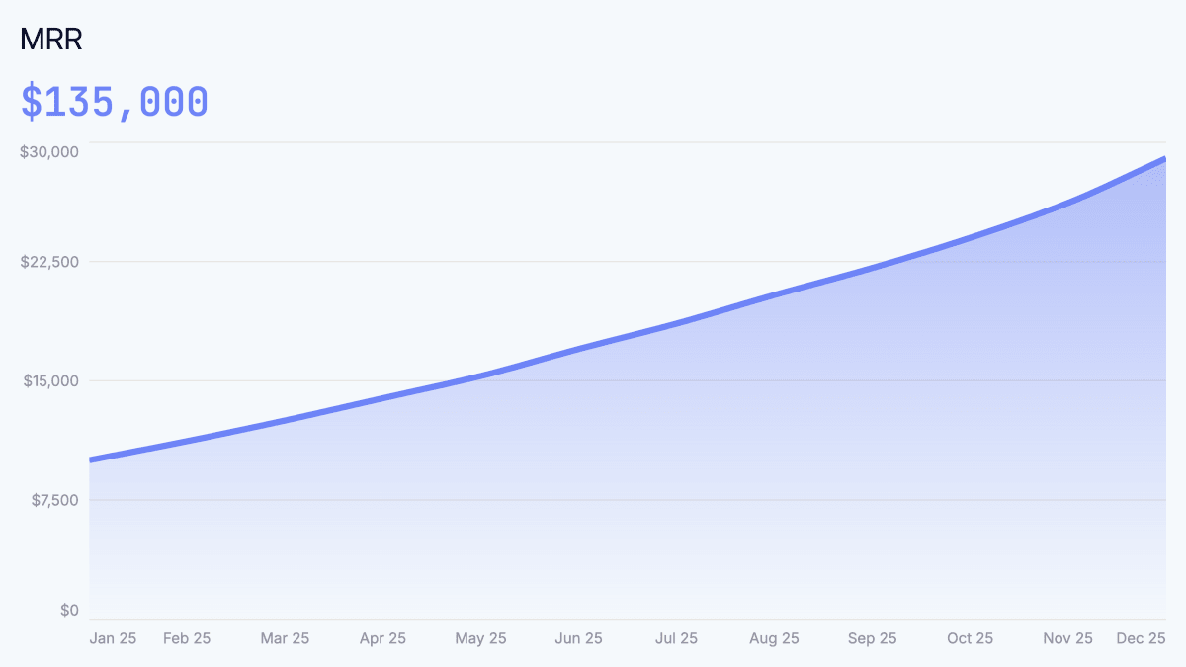Select the May 25 label
This screenshot has height=667, width=1186.
click(480, 638)
